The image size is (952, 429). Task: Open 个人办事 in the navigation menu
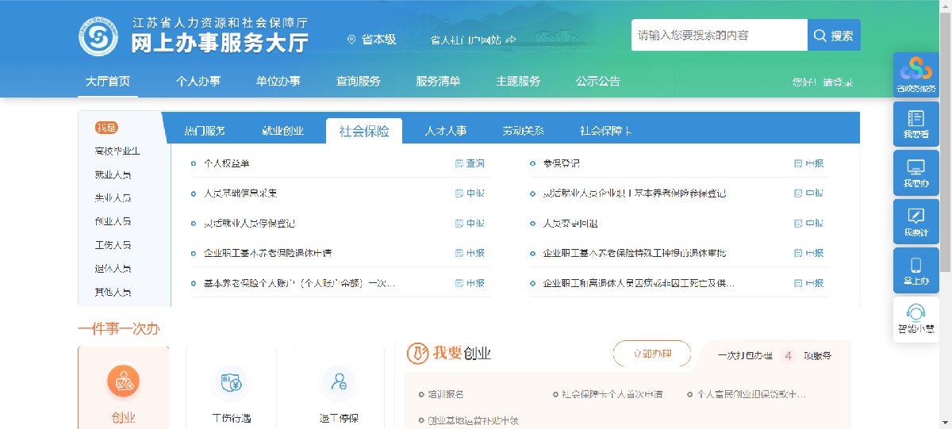pyautogui.click(x=198, y=82)
